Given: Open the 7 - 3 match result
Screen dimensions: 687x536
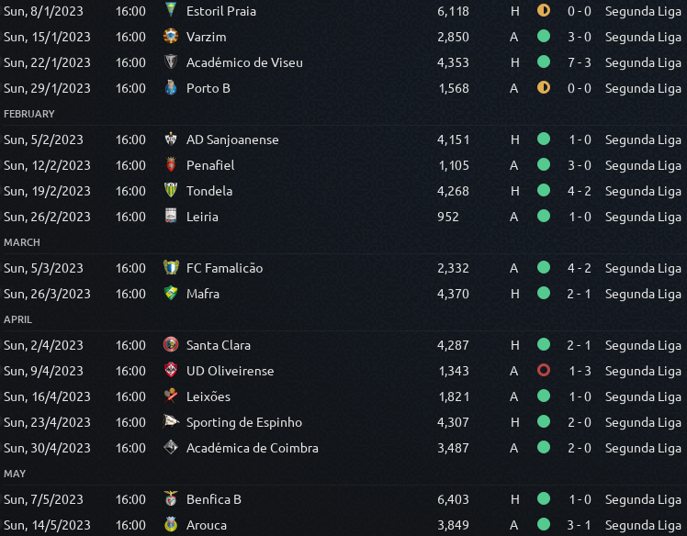Looking at the screenshot, I should coord(580,62).
